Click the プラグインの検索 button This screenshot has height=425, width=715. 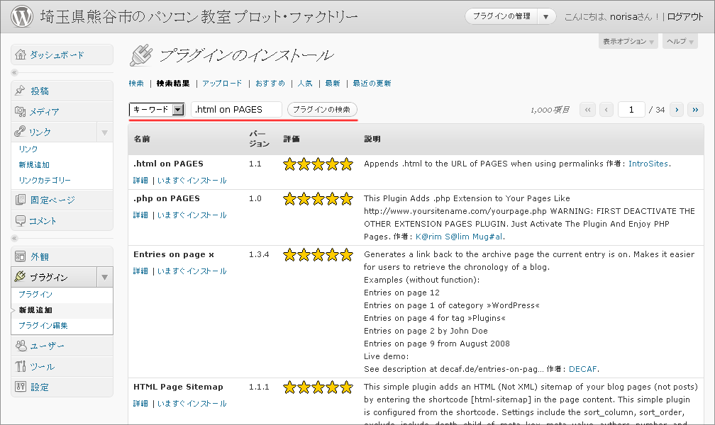[x=322, y=110]
